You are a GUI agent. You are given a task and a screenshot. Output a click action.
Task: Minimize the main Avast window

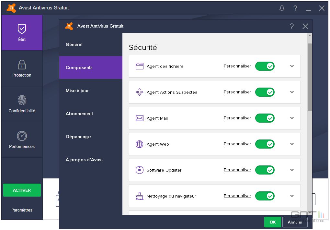[308, 10]
